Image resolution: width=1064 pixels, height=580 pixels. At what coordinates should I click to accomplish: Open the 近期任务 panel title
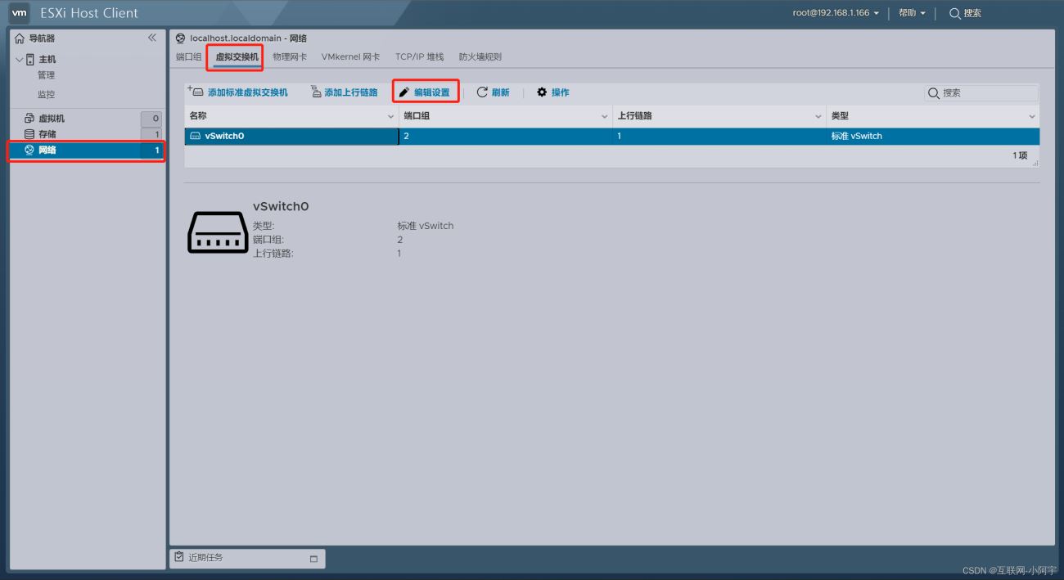click(x=205, y=558)
